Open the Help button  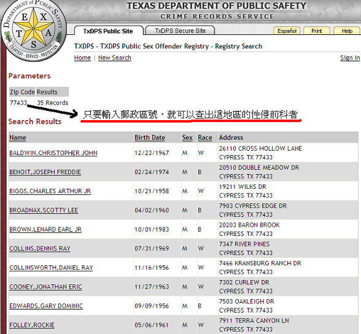[347, 31]
